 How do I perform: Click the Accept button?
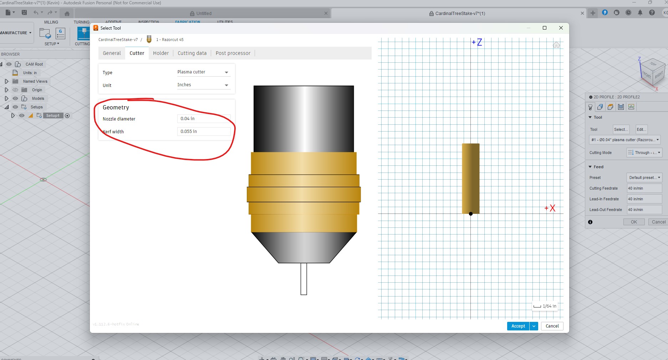pyautogui.click(x=518, y=326)
